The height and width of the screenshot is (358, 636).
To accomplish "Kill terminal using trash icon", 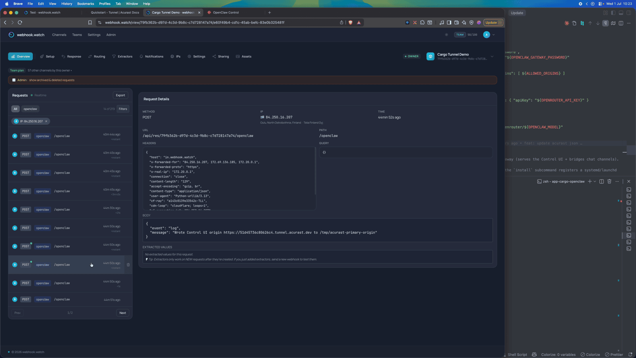I will 609,181.
